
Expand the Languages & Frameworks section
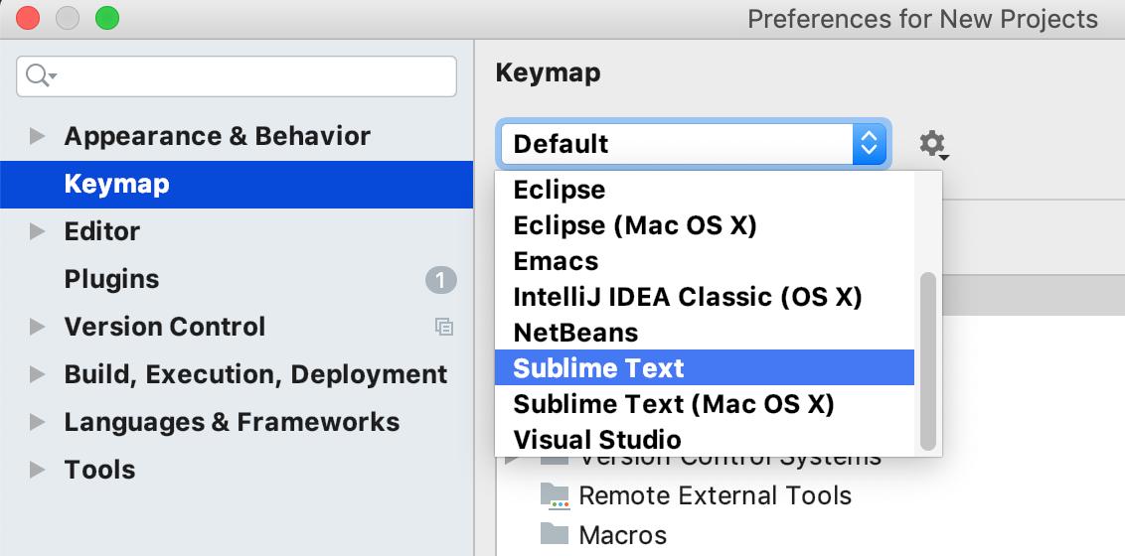point(37,422)
